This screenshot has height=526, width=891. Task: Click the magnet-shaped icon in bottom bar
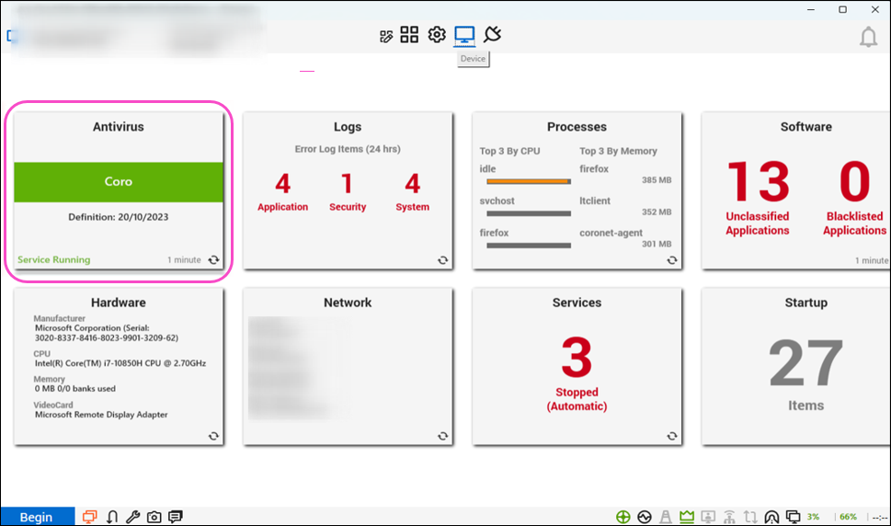[x=112, y=516]
